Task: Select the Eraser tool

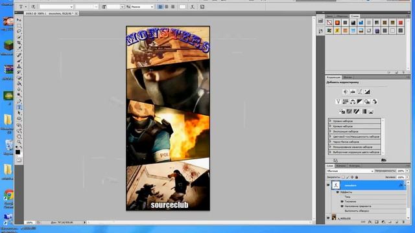Action: point(19,78)
